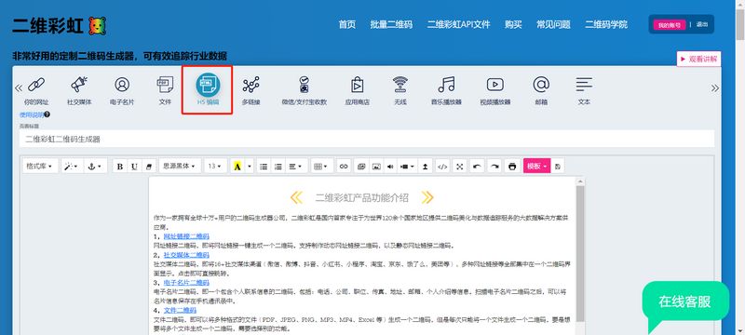Toggle fullscreen editor mode
The width and height of the screenshot is (745, 335).
coord(459,166)
